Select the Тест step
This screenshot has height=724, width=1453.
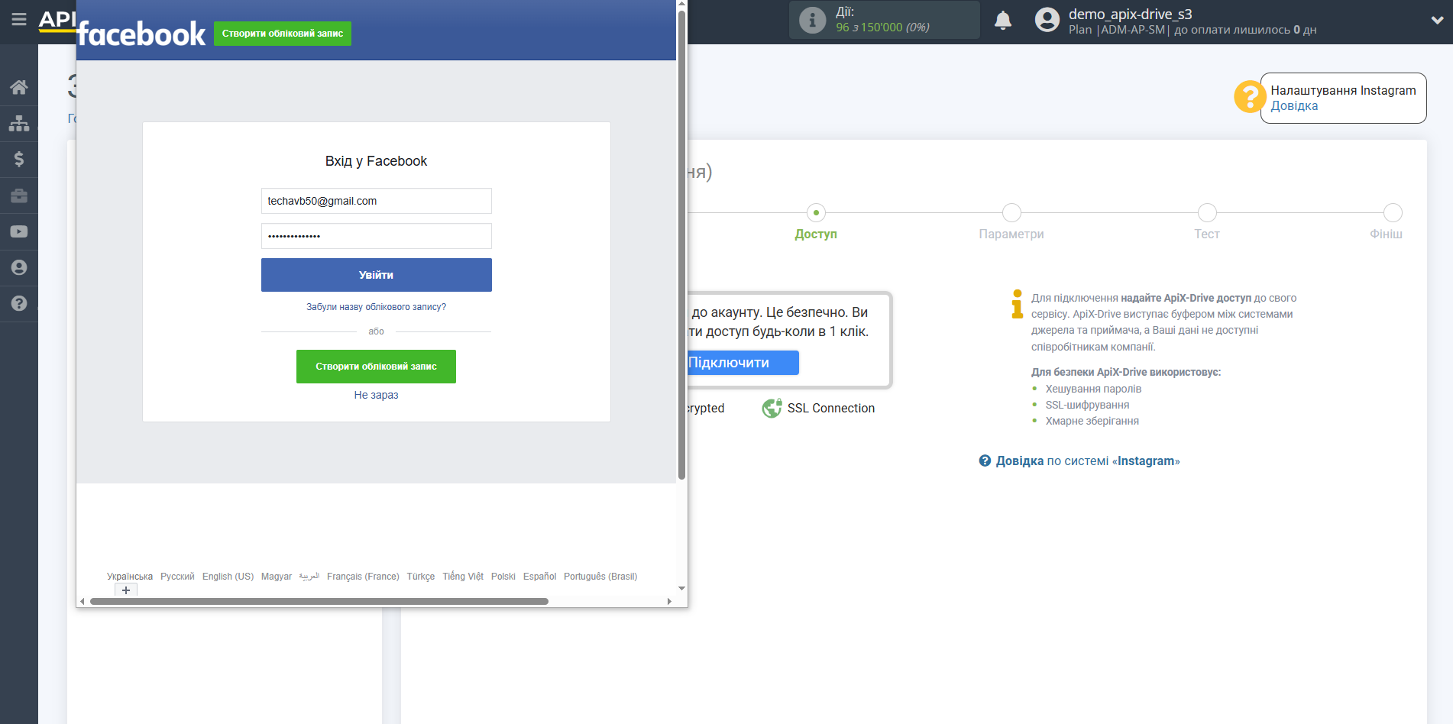tap(1207, 212)
